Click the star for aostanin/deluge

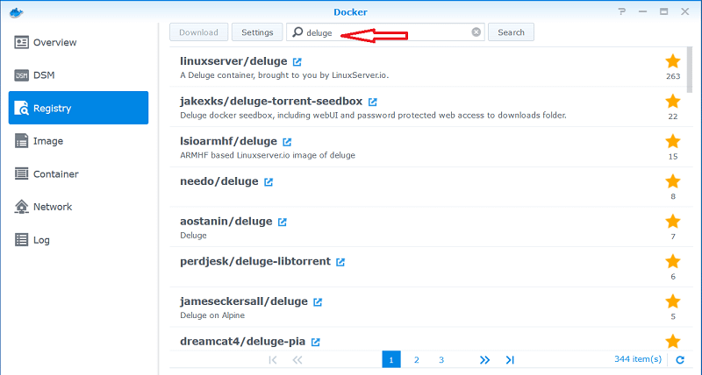tap(673, 222)
